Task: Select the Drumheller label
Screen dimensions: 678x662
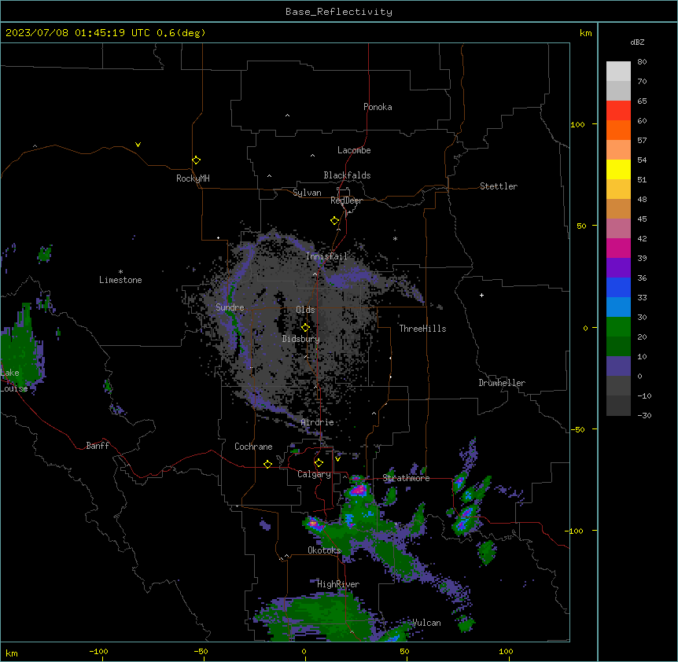Action: click(502, 383)
